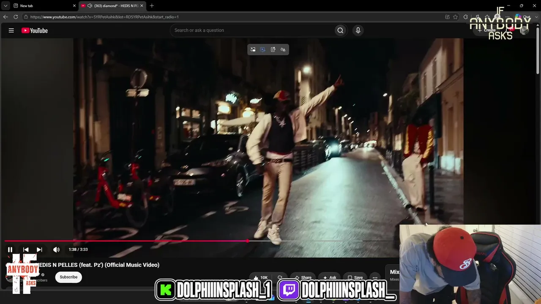
Task: Go to the YouTube home logo
Action: pyautogui.click(x=35, y=30)
